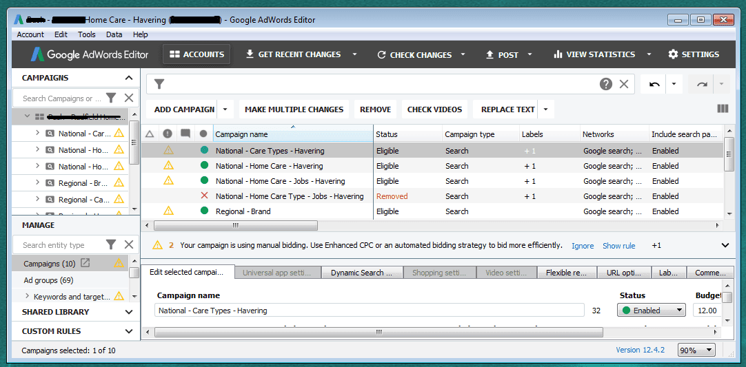This screenshot has width=746, height=367.
Task: Switch to URL options tab
Action: point(624,273)
